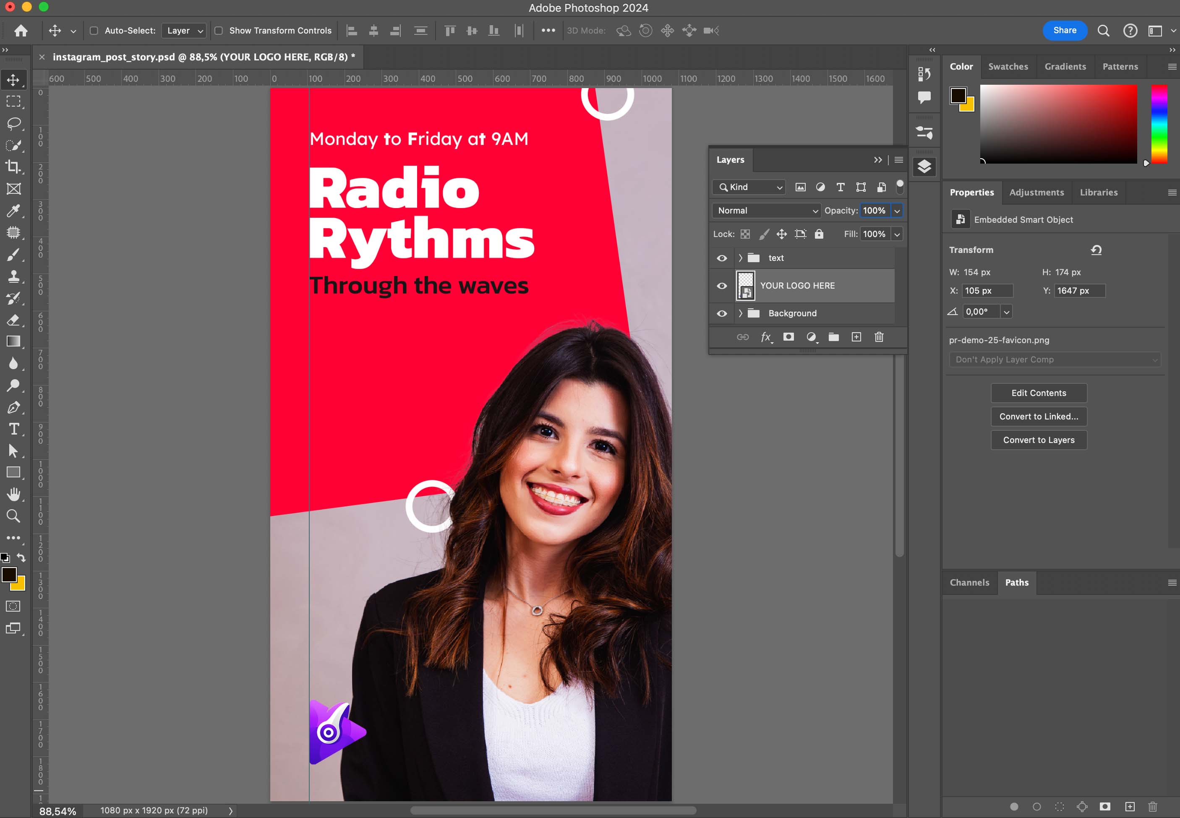Click the Edit Contents button
This screenshot has height=818, width=1180.
pyautogui.click(x=1039, y=393)
